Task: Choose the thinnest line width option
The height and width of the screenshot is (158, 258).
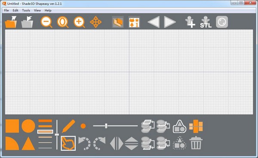Action: pos(45,148)
